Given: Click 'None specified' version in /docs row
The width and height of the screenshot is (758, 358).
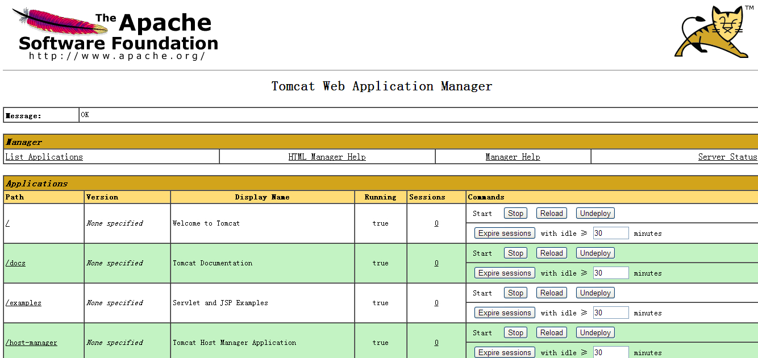Looking at the screenshot, I should 115,263.
